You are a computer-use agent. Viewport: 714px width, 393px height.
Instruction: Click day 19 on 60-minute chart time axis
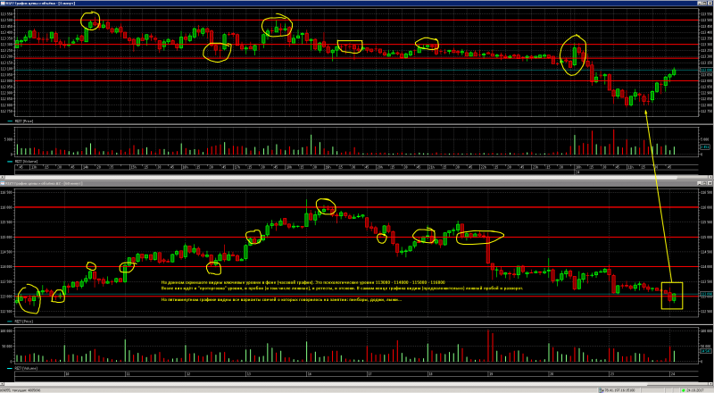491,374
